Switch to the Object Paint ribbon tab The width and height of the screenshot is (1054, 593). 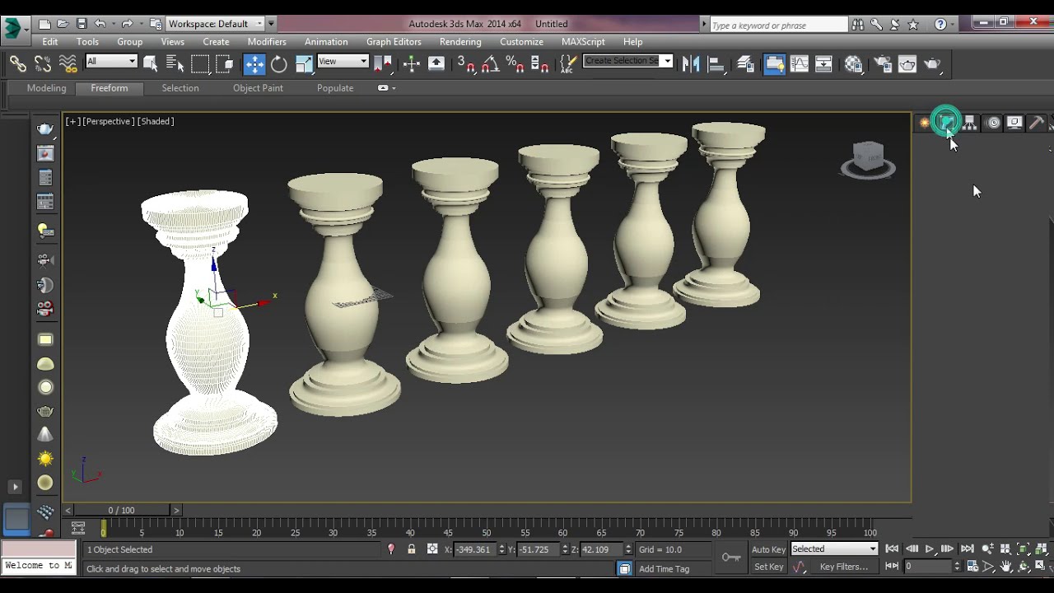[258, 88]
